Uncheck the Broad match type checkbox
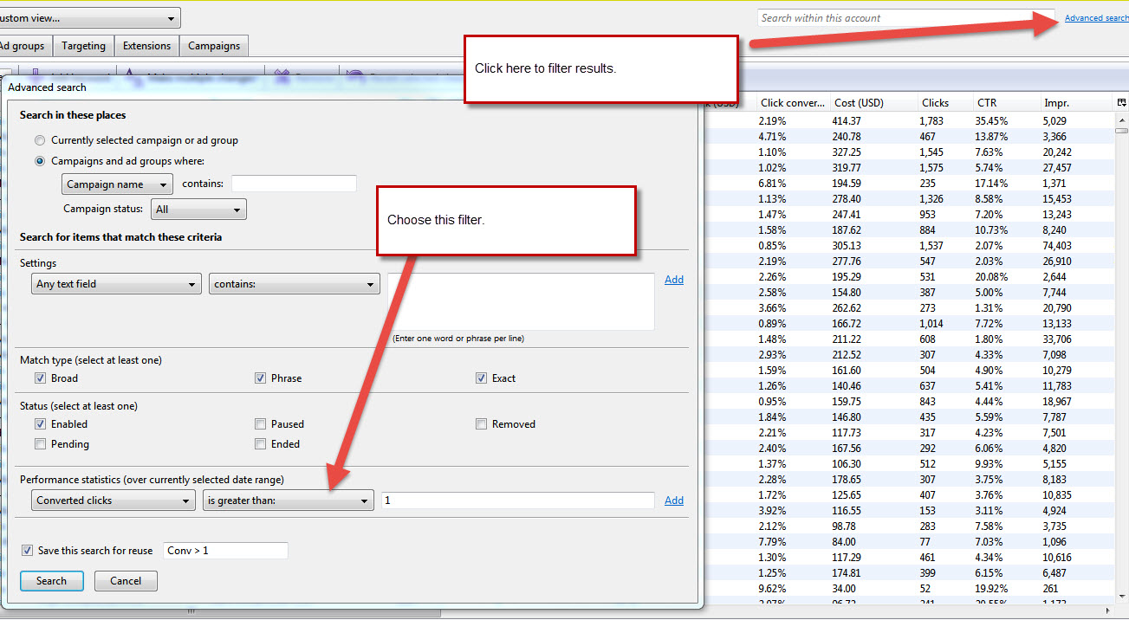The width and height of the screenshot is (1129, 620). point(40,378)
